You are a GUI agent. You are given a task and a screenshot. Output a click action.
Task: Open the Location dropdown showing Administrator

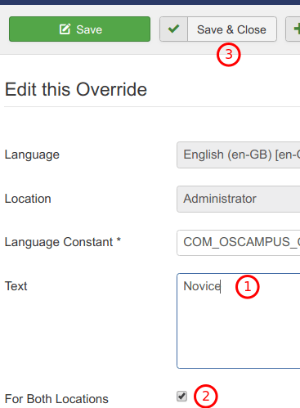point(239,199)
